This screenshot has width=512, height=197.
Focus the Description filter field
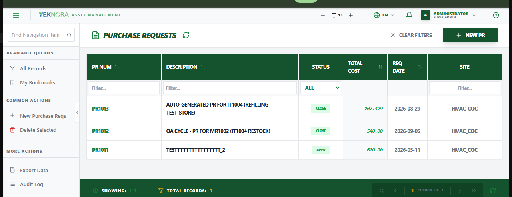coord(230,88)
